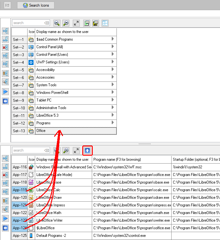This screenshot has height=240, width=220.
Task: Expand the LibreOffice 5.3 set arrow
Action: click(x=113, y=115)
